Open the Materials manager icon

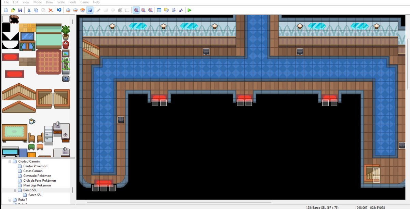(x=166, y=10)
